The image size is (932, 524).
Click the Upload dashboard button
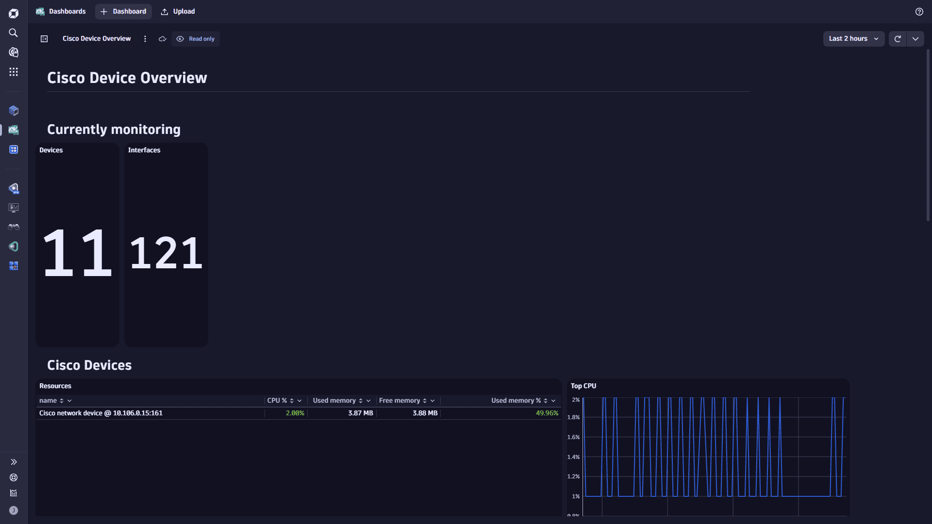pyautogui.click(x=179, y=12)
